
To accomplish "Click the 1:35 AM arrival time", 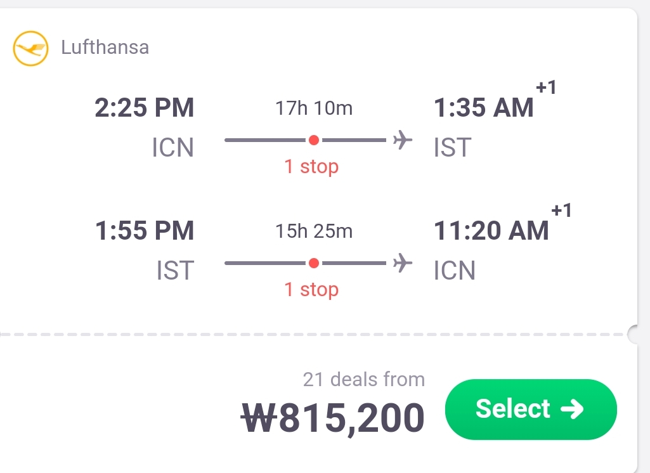I will [x=484, y=108].
